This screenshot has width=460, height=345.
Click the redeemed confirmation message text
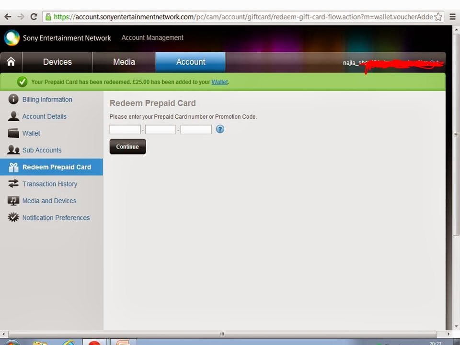pos(130,82)
